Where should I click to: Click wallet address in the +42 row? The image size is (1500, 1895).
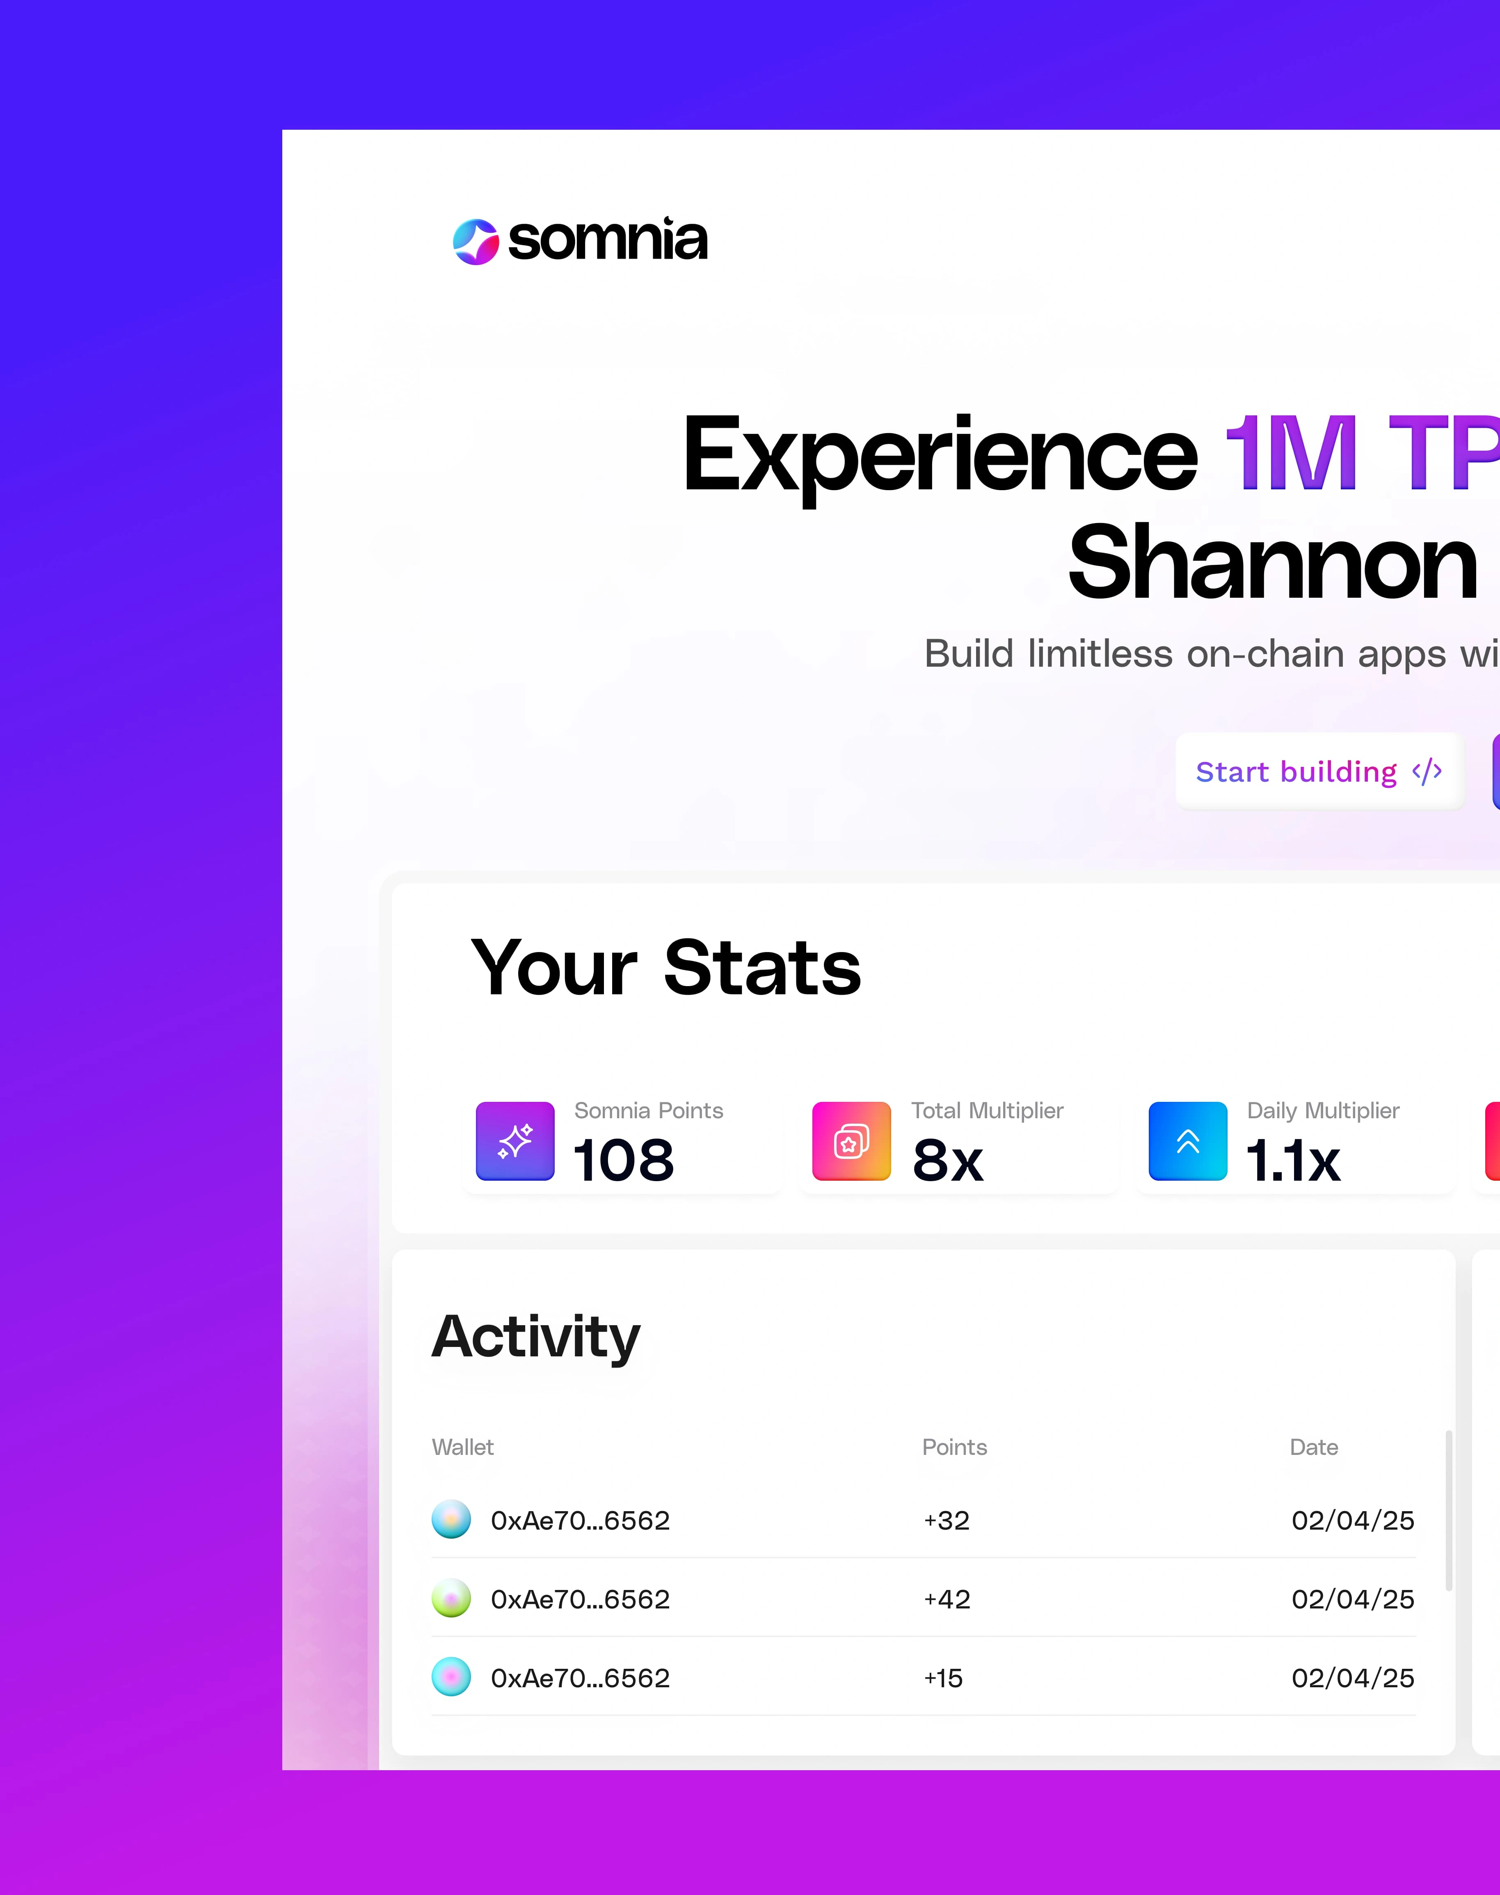[581, 1599]
